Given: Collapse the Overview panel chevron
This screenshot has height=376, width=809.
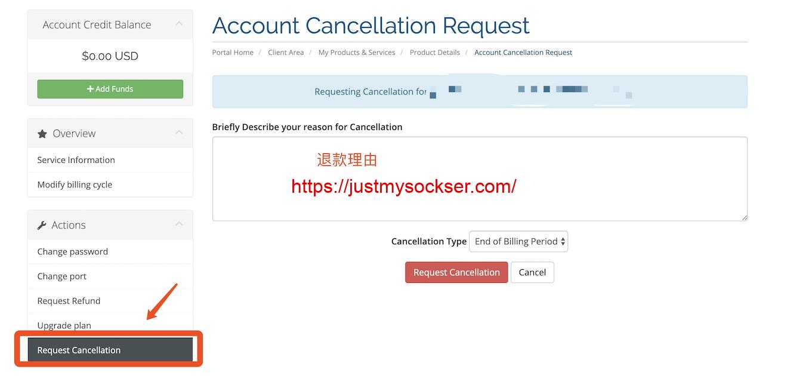Looking at the screenshot, I should click(178, 132).
